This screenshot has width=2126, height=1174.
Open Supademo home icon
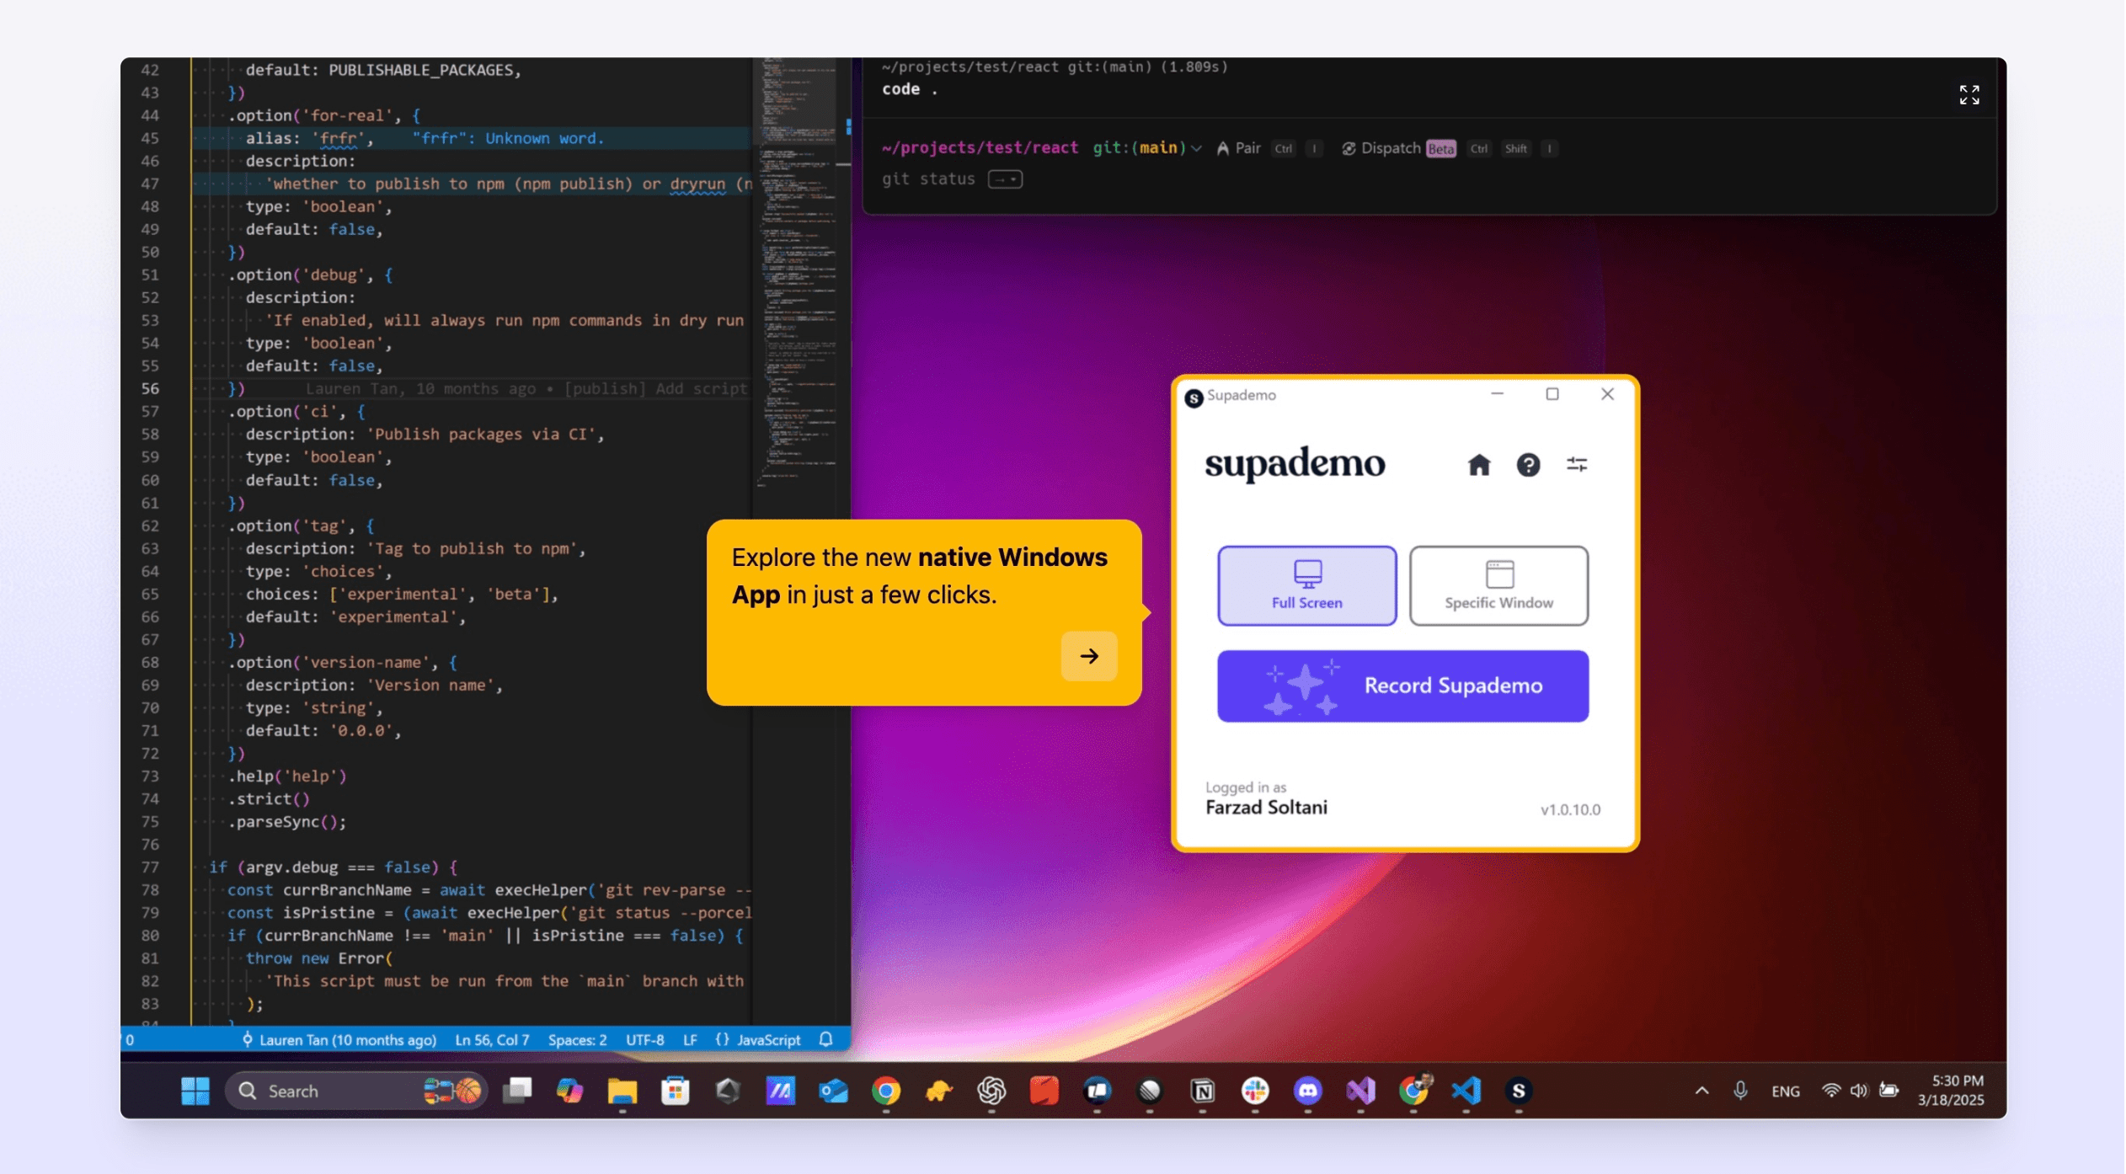pos(1479,464)
